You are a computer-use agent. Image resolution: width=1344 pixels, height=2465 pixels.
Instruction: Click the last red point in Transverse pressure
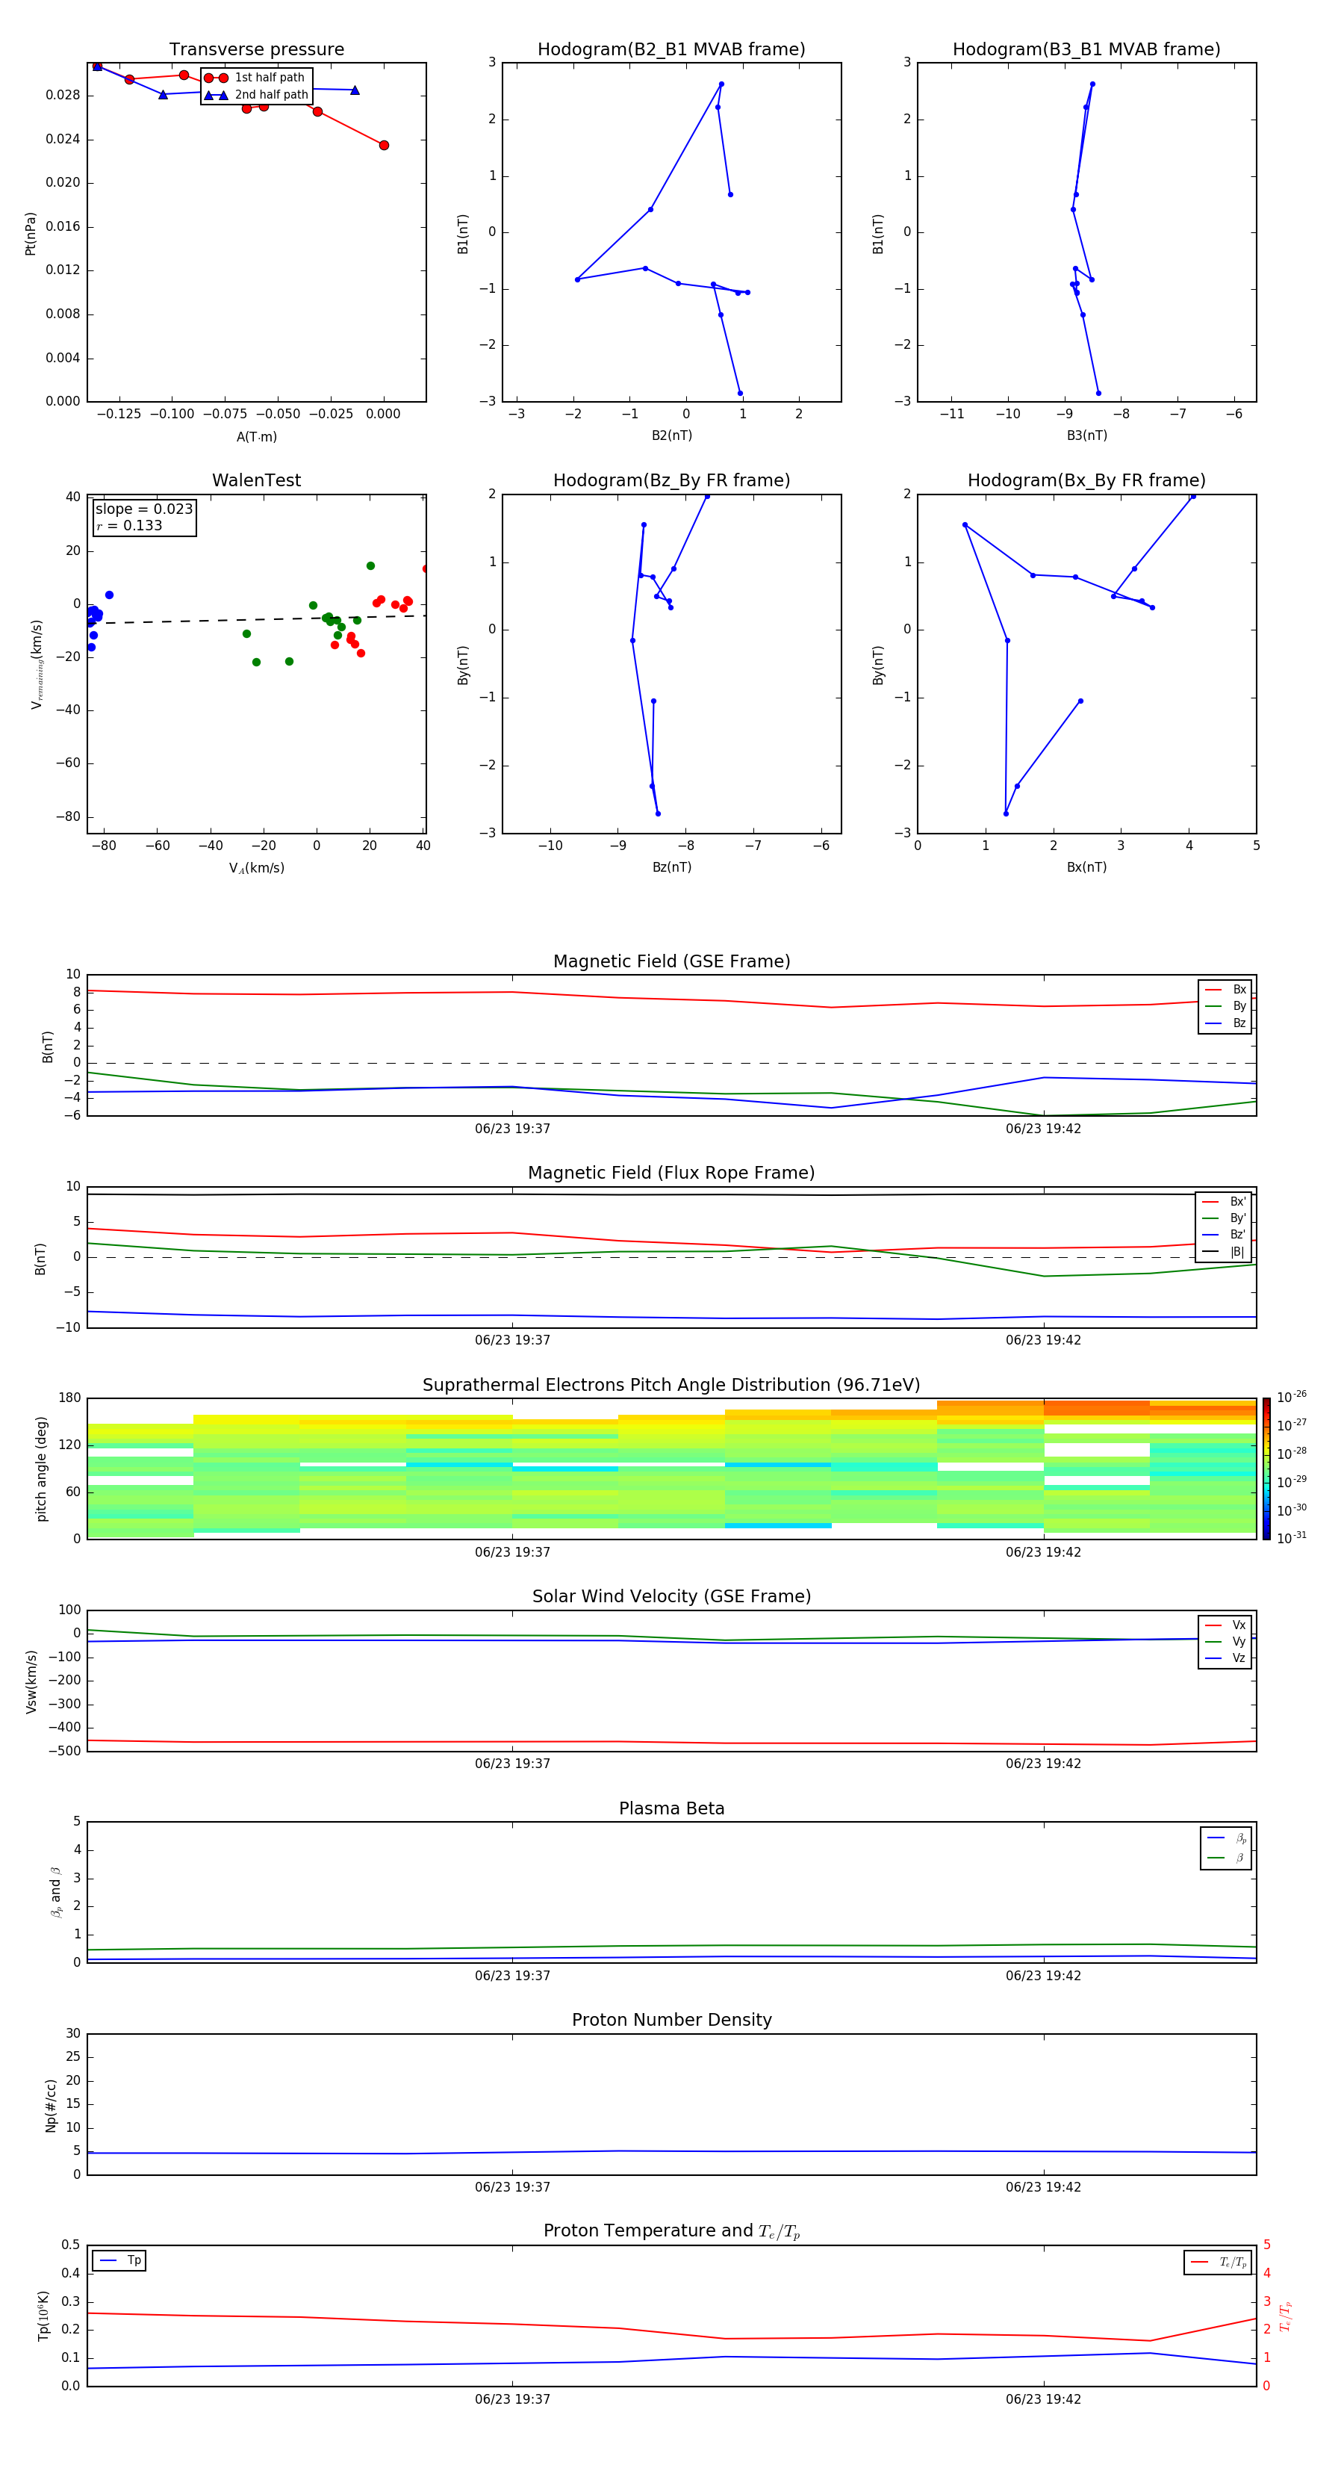(x=384, y=146)
